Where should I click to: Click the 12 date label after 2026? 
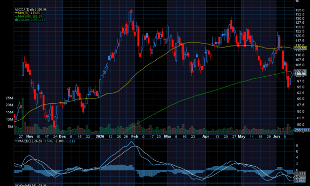coord(111,137)
